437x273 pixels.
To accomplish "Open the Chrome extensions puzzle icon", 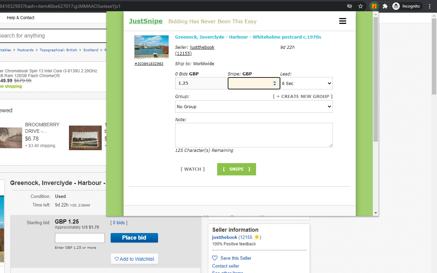I will [x=385, y=6].
